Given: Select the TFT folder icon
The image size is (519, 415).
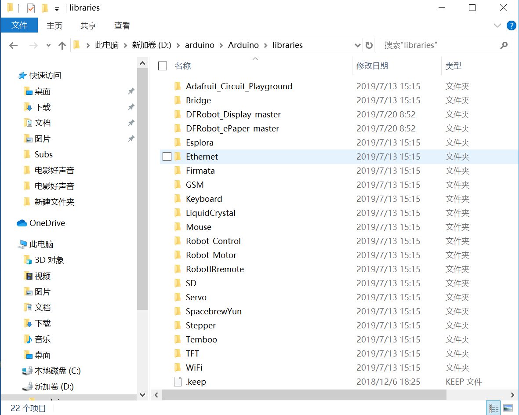Looking at the screenshot, I should [178, 354].
